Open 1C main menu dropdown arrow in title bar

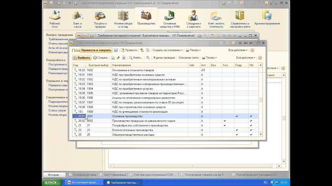[51, 3]
